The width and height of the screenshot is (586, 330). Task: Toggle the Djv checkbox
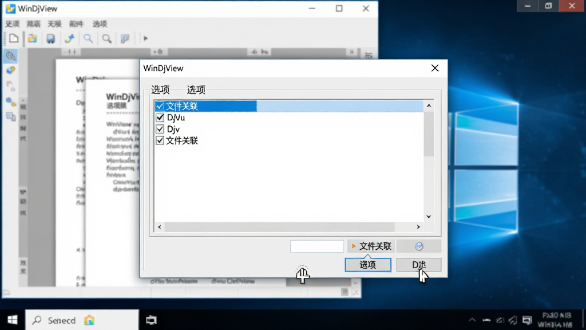(160, 129)
